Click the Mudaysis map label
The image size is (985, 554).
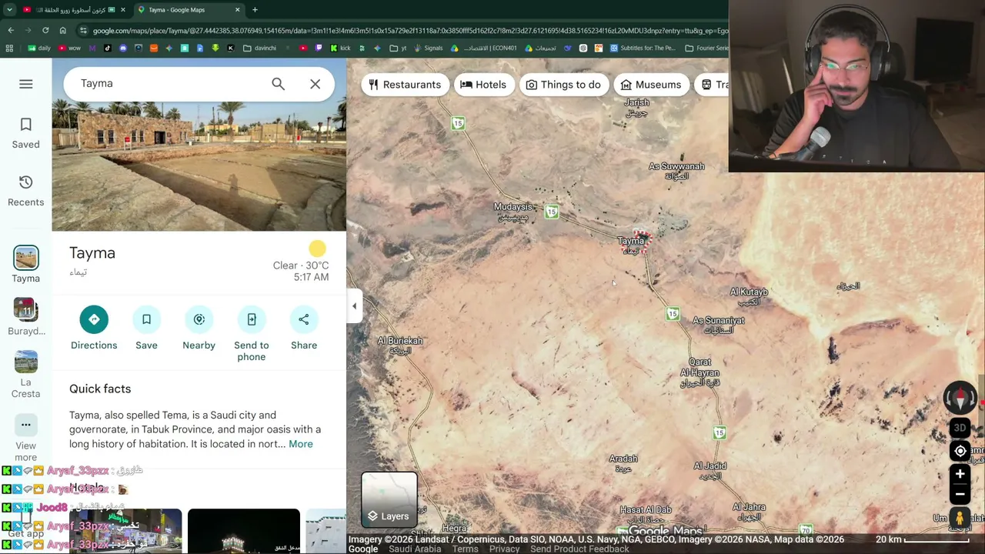point(513,212)
